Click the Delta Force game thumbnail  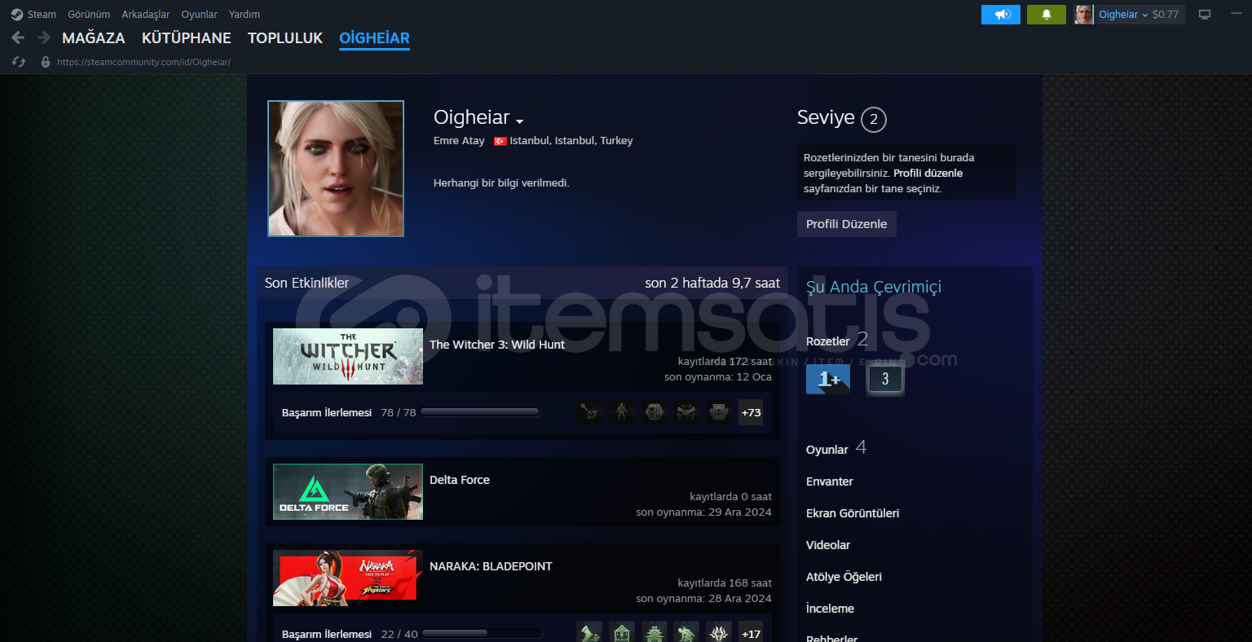[348, 491]
